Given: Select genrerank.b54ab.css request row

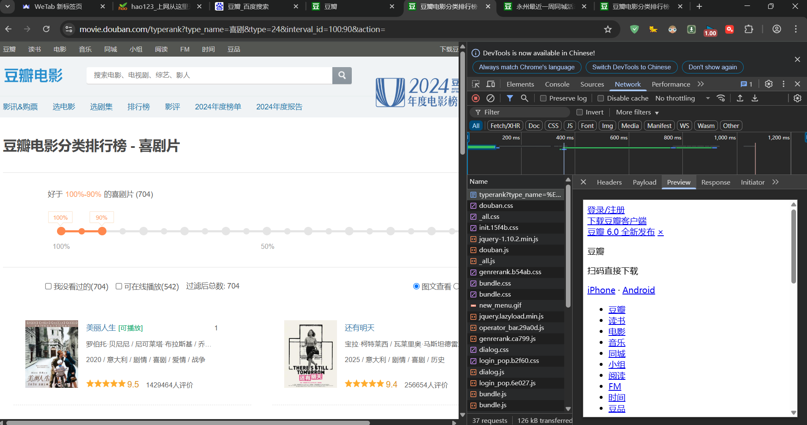Looking at the screenshot, I should [516, 272].
